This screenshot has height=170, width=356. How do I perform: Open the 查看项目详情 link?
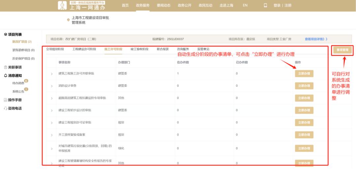[316, 39]
